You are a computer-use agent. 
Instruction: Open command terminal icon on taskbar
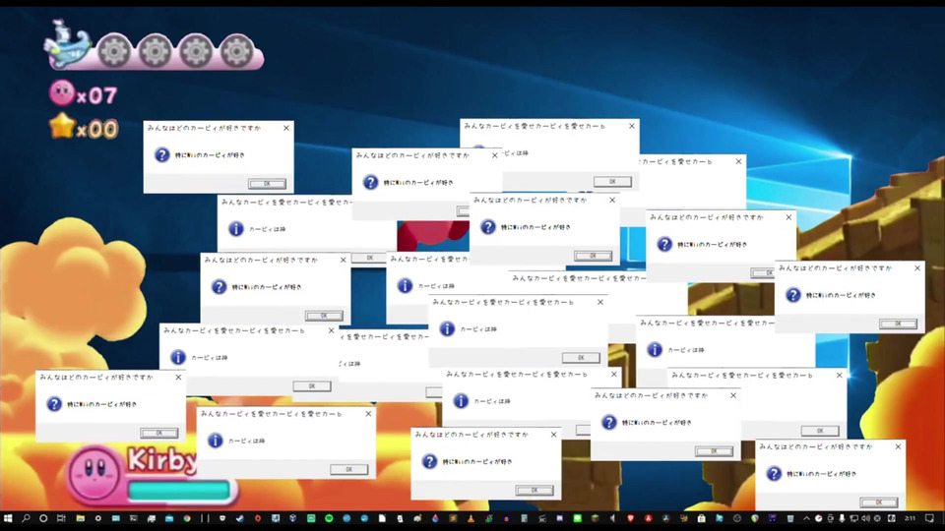134,518
